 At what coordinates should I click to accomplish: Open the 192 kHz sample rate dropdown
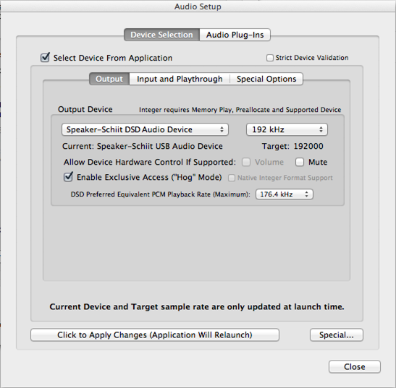(x=287, y=129)
